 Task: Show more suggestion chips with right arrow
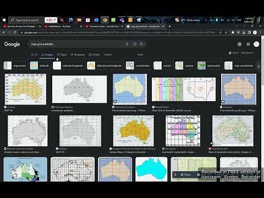(x=258, y=66)
